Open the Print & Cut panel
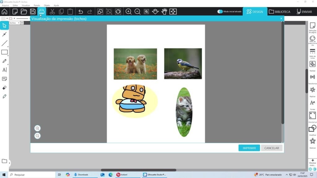Image resolution: width=317 pixels, height=178 pixels. 313,118
